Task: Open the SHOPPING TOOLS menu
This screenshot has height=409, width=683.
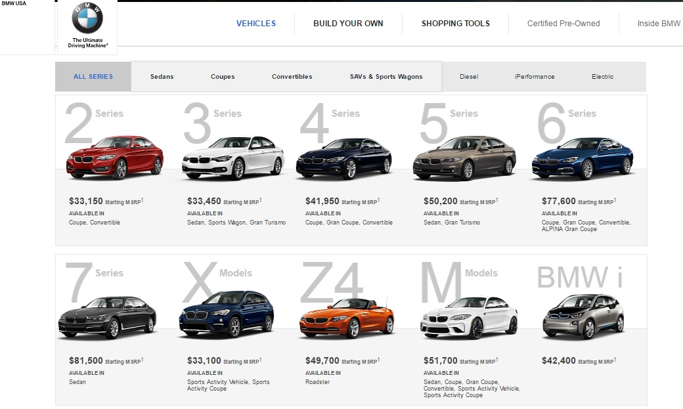Action: click(x=456, y=24)
